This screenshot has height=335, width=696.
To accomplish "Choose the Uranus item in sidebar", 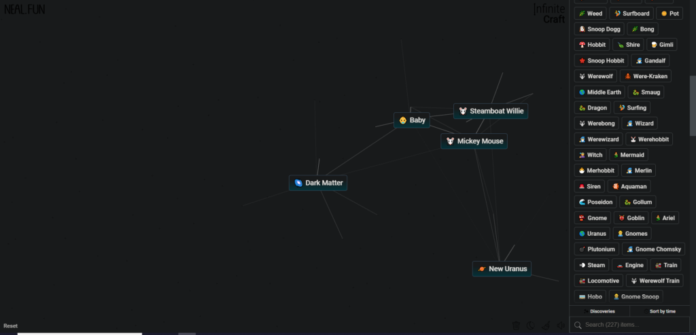I will [x=592, y=233].
